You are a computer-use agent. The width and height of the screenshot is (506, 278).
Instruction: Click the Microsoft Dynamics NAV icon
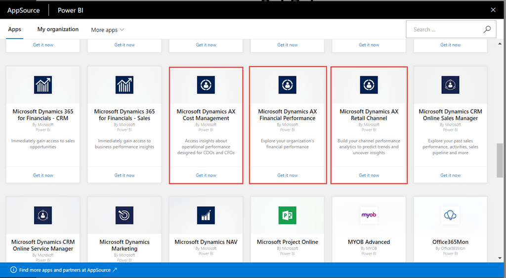pyautogui.click(x=206, y=215)
